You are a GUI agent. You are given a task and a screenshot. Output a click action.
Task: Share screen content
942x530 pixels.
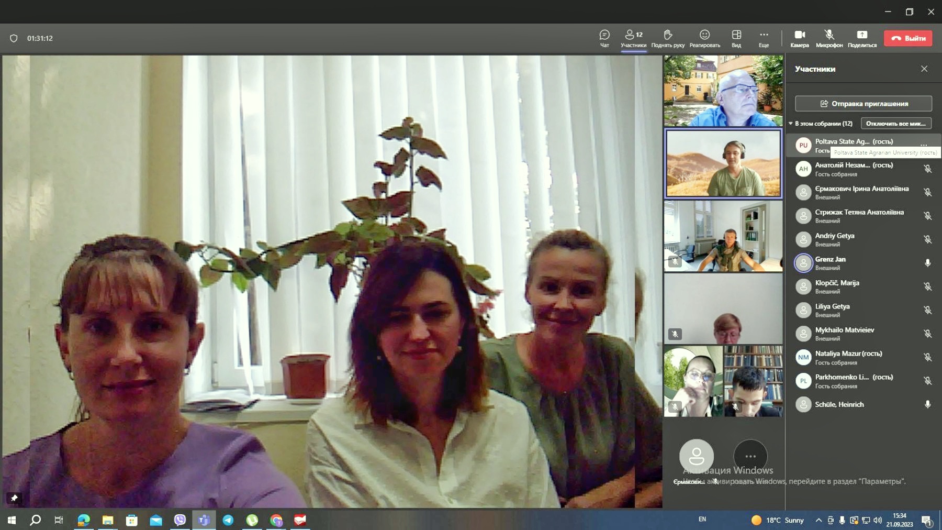coord(862,38)
